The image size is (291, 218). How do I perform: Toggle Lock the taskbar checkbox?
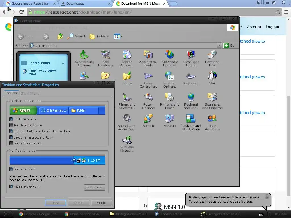click(11, 119)
